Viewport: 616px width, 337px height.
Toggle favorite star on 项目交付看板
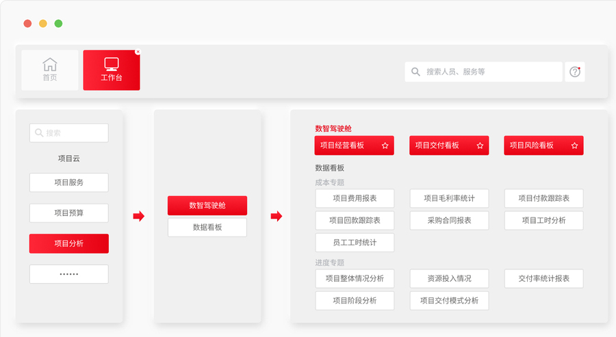[x=480, y=146]
